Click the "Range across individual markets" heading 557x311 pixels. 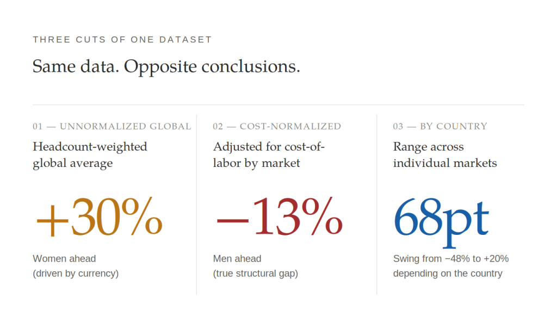click(x=445, y=155)
